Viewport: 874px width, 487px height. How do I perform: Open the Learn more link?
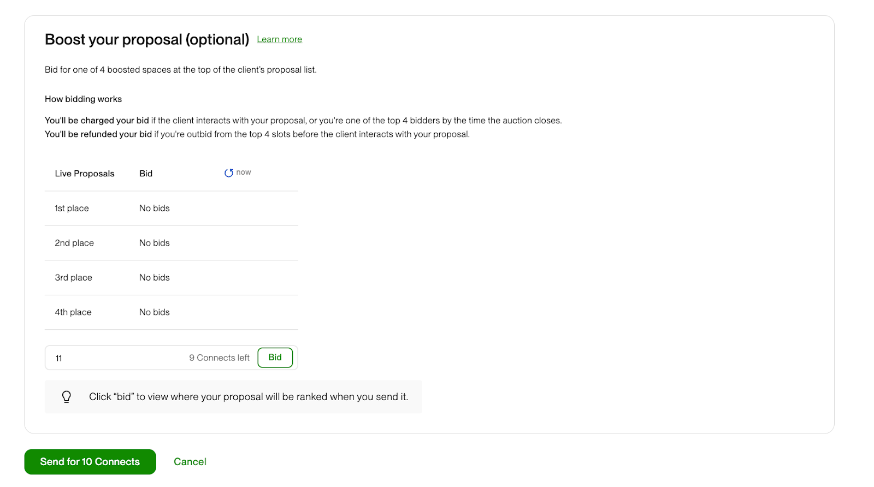click(x=279, y=39)
